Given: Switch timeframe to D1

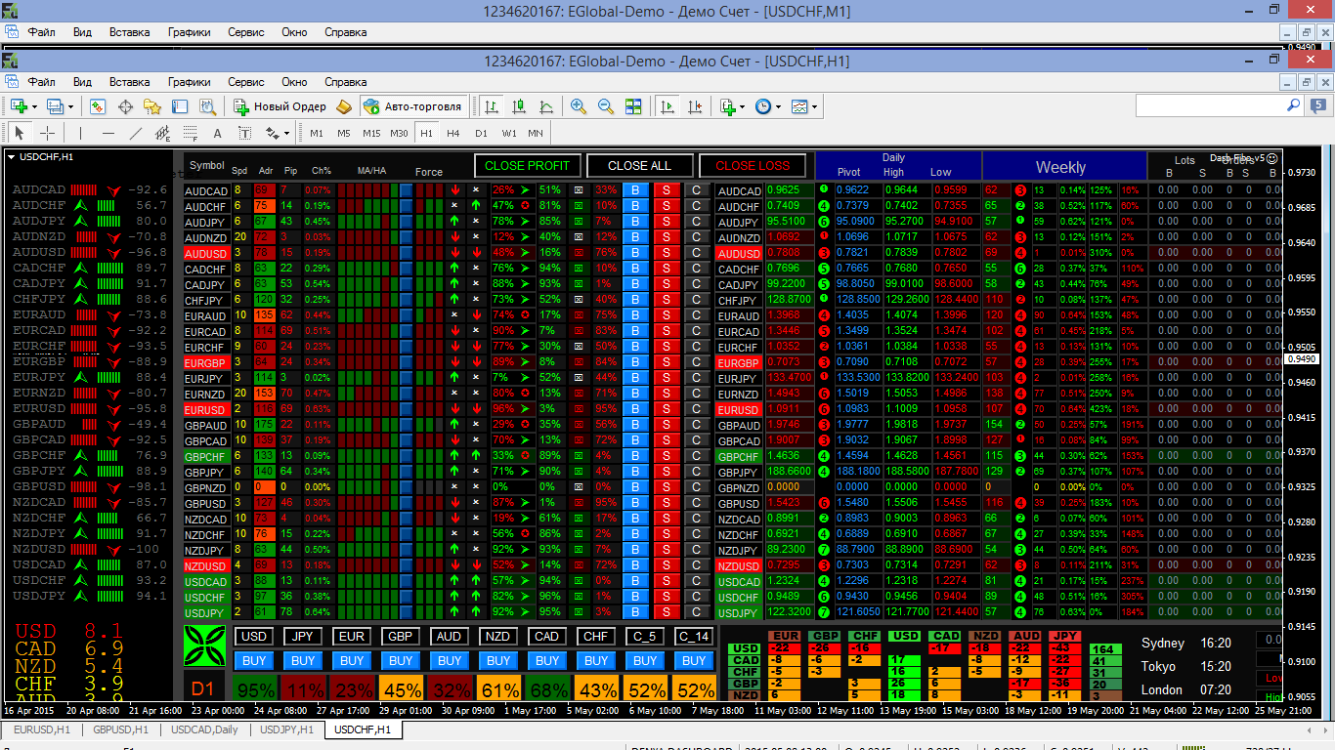Looking at the screenshot, I should (x=481, y=133).
